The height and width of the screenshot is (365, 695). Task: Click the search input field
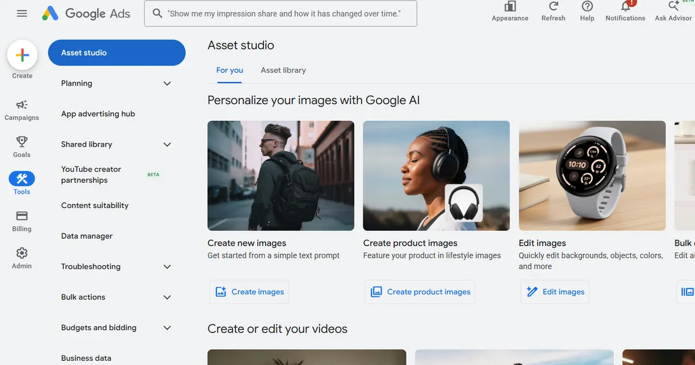tap(281, 14)
